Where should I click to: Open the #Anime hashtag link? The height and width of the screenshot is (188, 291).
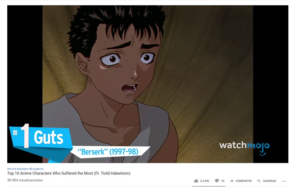click(12, 169)
